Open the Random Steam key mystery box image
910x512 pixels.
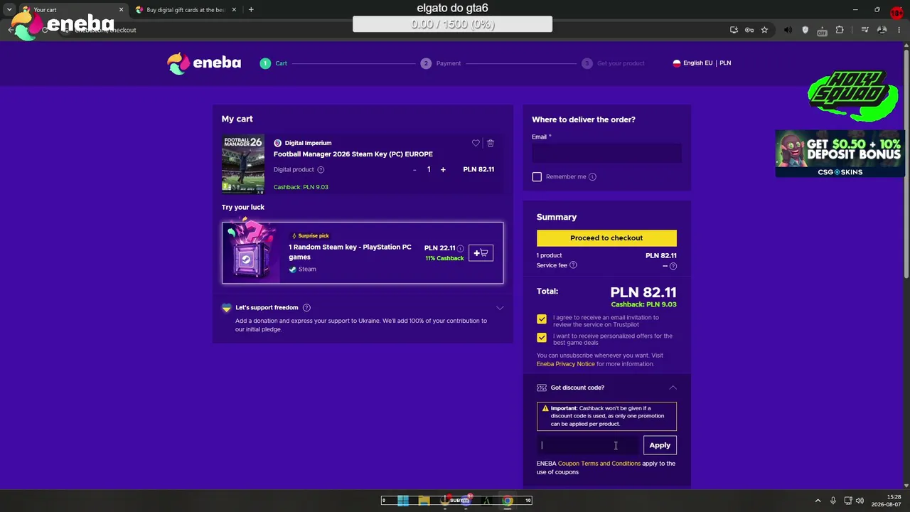pyautogui.click(x=251, y=252)
